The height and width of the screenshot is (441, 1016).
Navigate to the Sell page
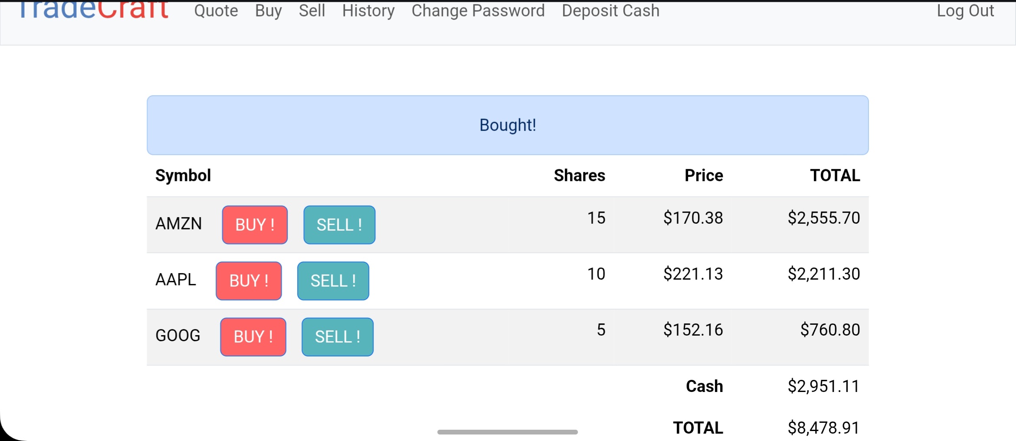pyautogui.click(x=311, y=10)
